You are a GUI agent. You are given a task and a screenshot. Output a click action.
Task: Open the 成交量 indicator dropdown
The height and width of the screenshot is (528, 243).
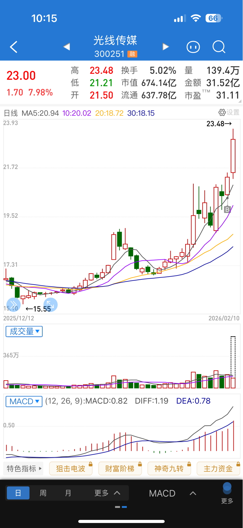click(x=24, y=331)
